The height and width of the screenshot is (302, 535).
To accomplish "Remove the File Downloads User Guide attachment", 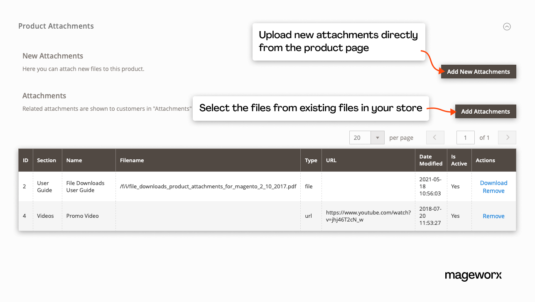I will pyautogui.click(x=493, y=191).
